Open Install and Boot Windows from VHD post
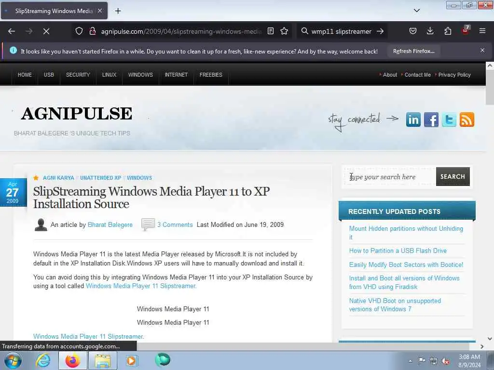This screenshot has height=370, width=494. (x=404, y=282)
